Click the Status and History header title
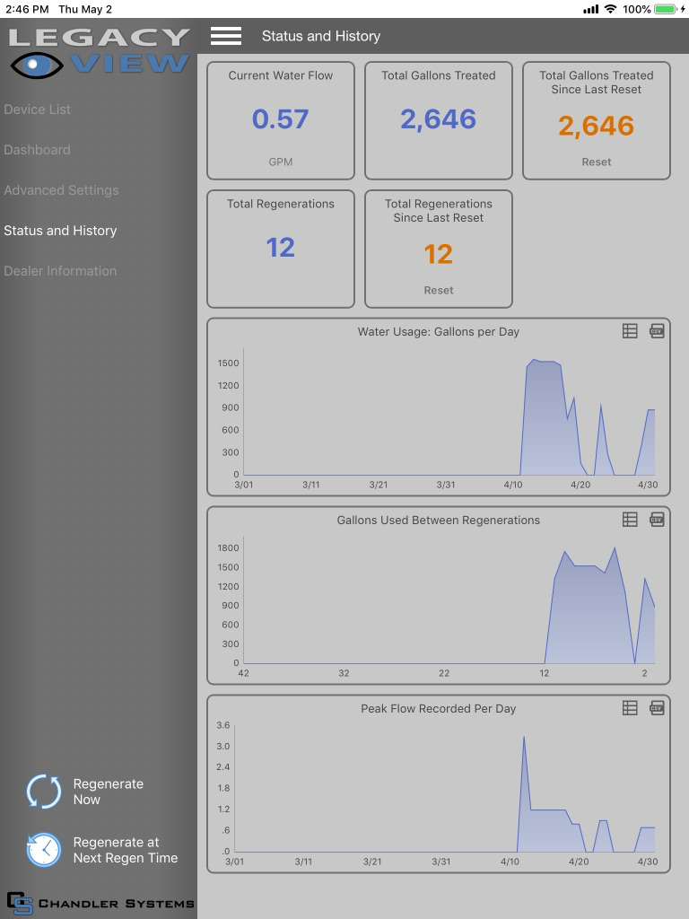The image size is (689, 919). coord(321,36)
